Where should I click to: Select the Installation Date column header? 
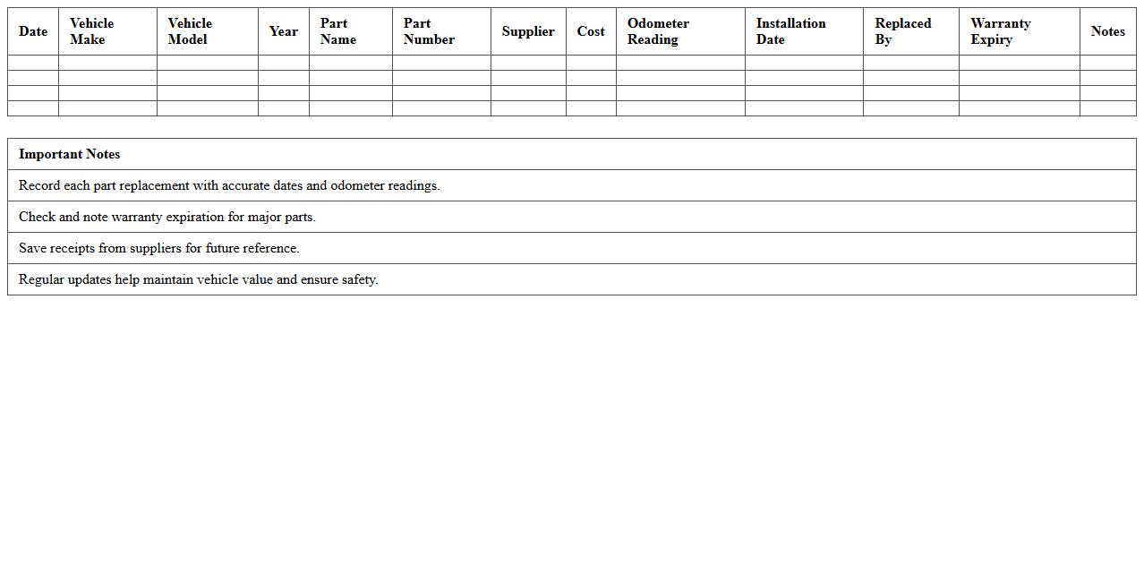790,31
